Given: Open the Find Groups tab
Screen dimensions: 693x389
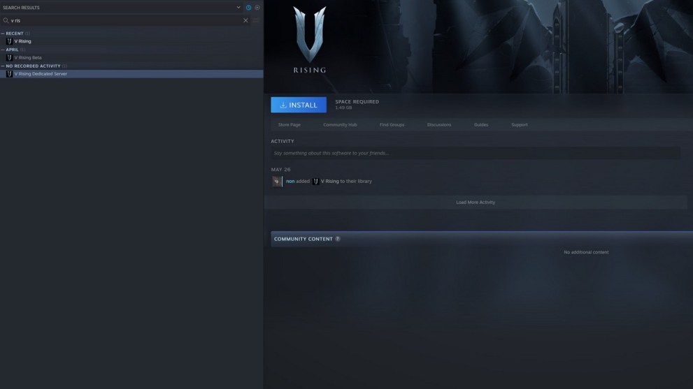Looking at the screenshot, I should (x=392, y=125).
